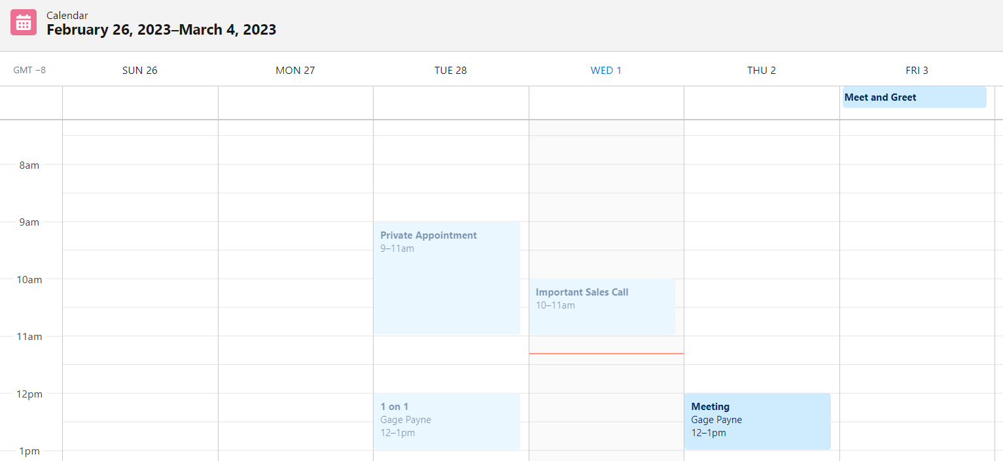Click the February 26–March 4 date title
Viewport: 1003px width, 461px height.
(161, 29)
